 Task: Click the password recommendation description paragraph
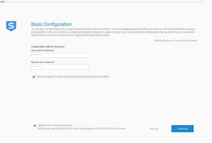[112, 32]
